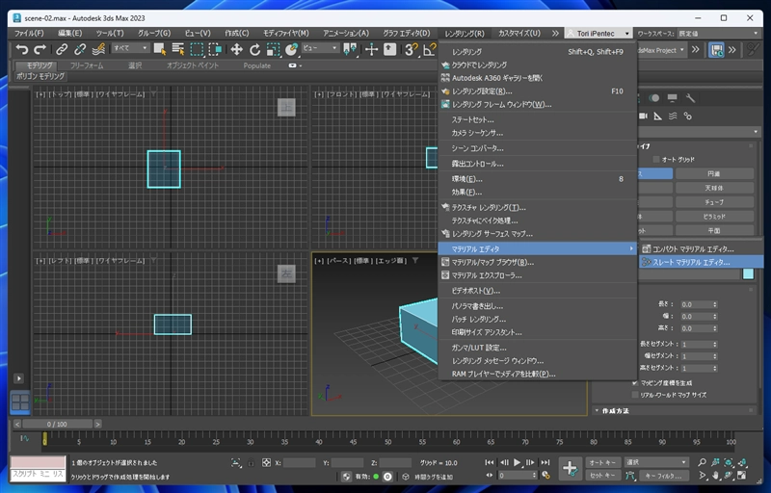Click the large Set Key plus button
771x493 pixels.
click(x=570, y=469)
